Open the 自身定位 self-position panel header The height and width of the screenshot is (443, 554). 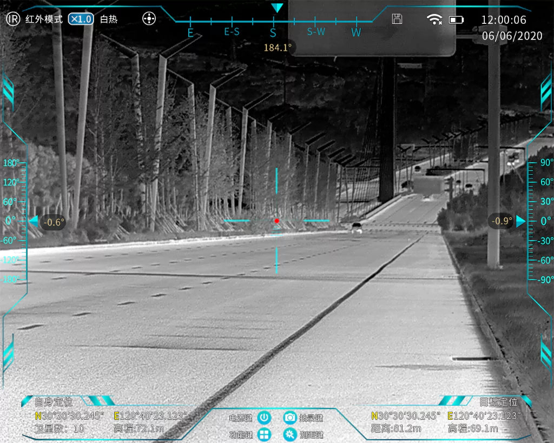pyautogui.click(x=54, y=401)
